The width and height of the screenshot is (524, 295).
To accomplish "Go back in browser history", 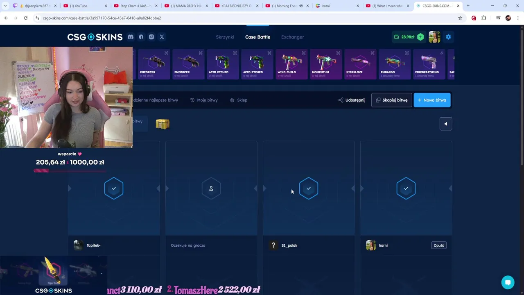I will pyautogui.click(x=6, y=18).
